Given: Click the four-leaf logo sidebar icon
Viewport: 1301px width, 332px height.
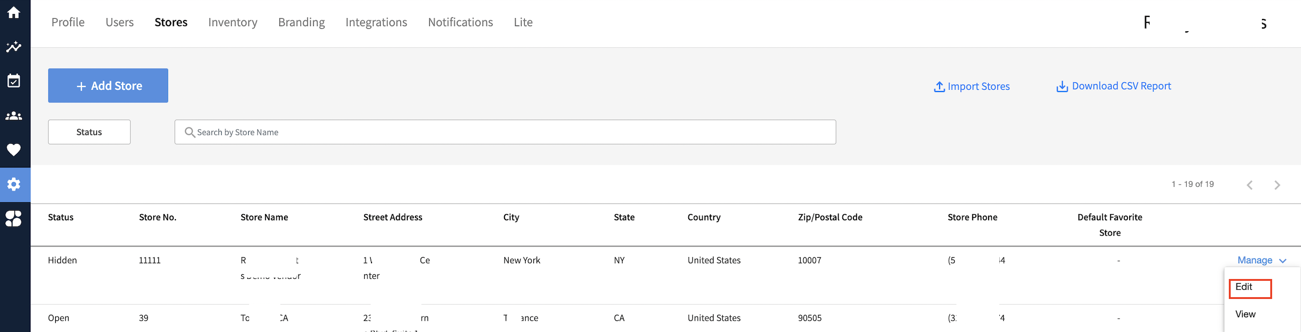Looking at the screenshot, I should coord(14,219).
